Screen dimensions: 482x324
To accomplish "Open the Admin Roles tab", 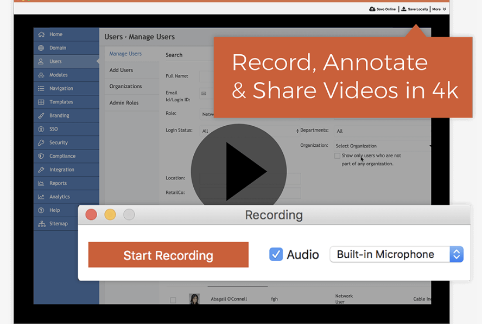I will [x=123, y=102].
